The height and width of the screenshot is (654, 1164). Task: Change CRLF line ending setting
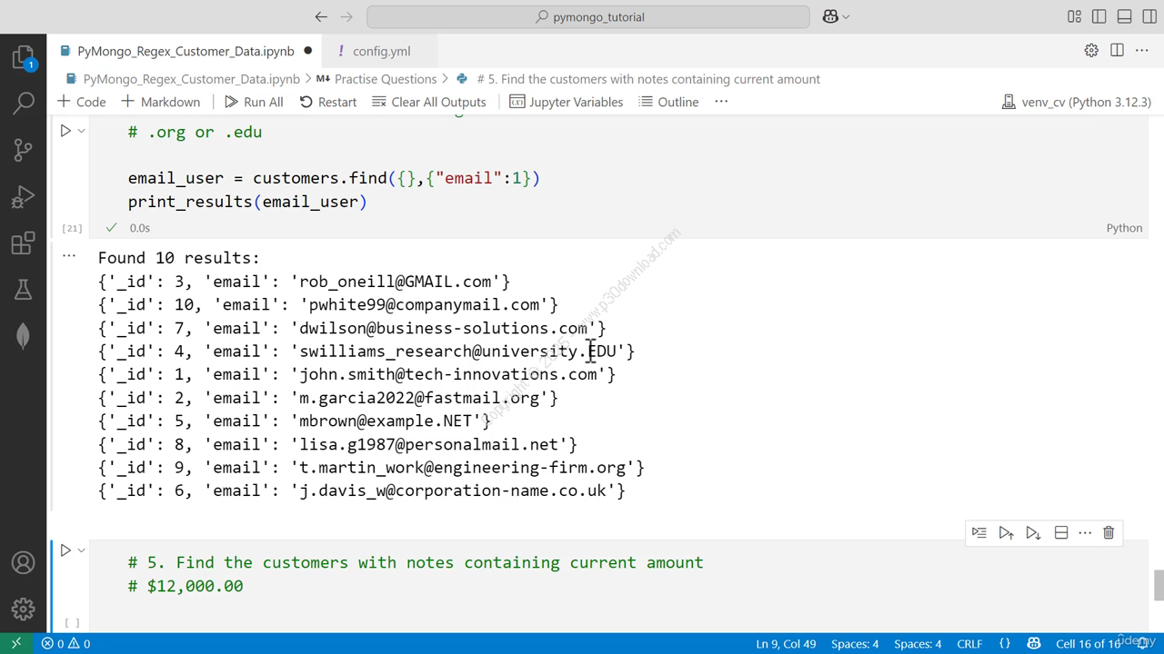click(x=969, y=643)
